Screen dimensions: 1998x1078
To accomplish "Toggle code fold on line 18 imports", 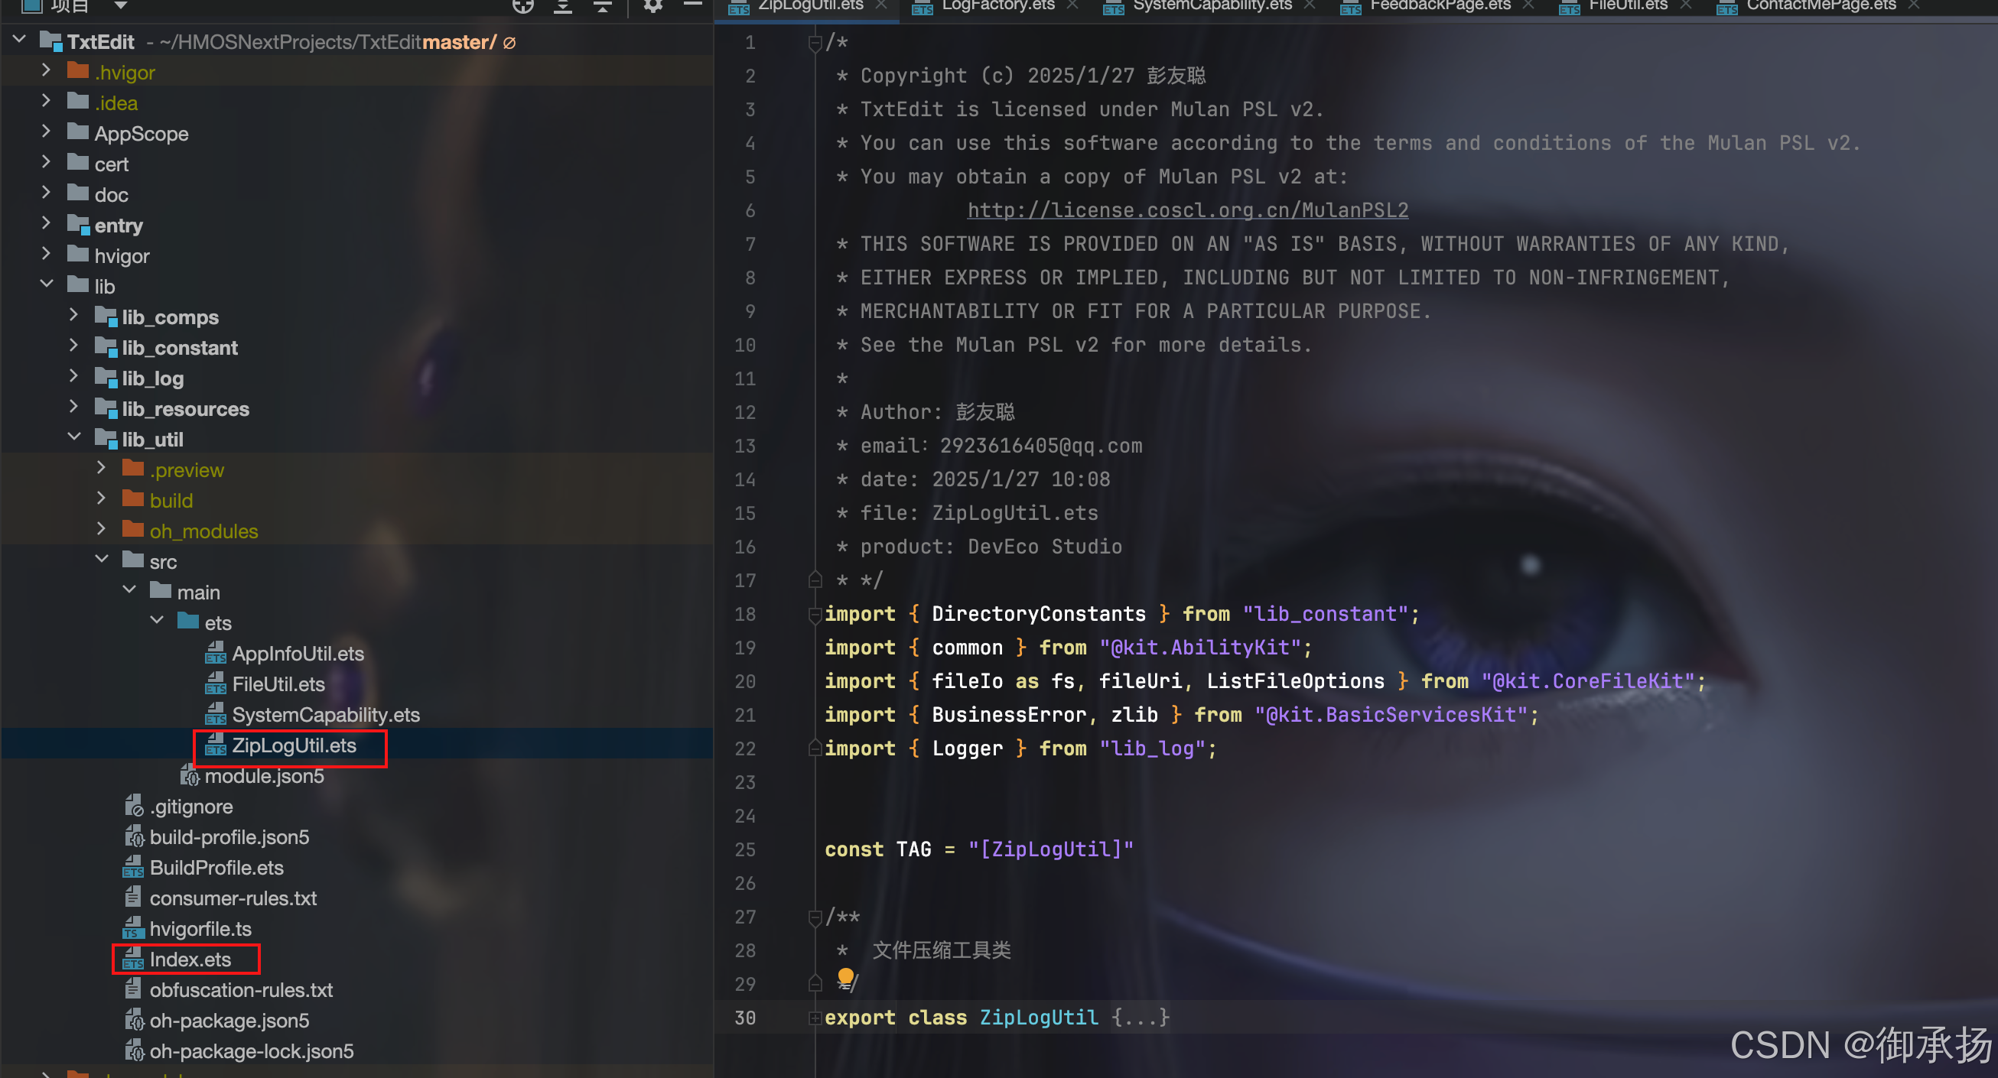I will (815, 615).
